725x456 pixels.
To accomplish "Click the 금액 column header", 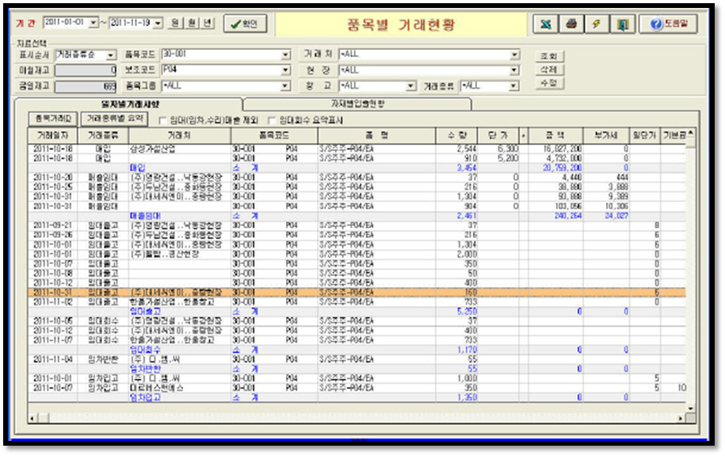I will click(x=555, y=136).
